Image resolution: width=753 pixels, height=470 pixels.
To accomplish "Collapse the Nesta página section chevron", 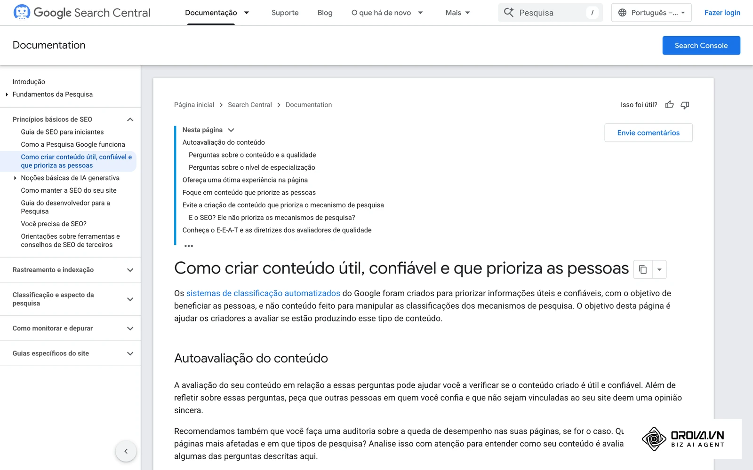I will 231,130.
